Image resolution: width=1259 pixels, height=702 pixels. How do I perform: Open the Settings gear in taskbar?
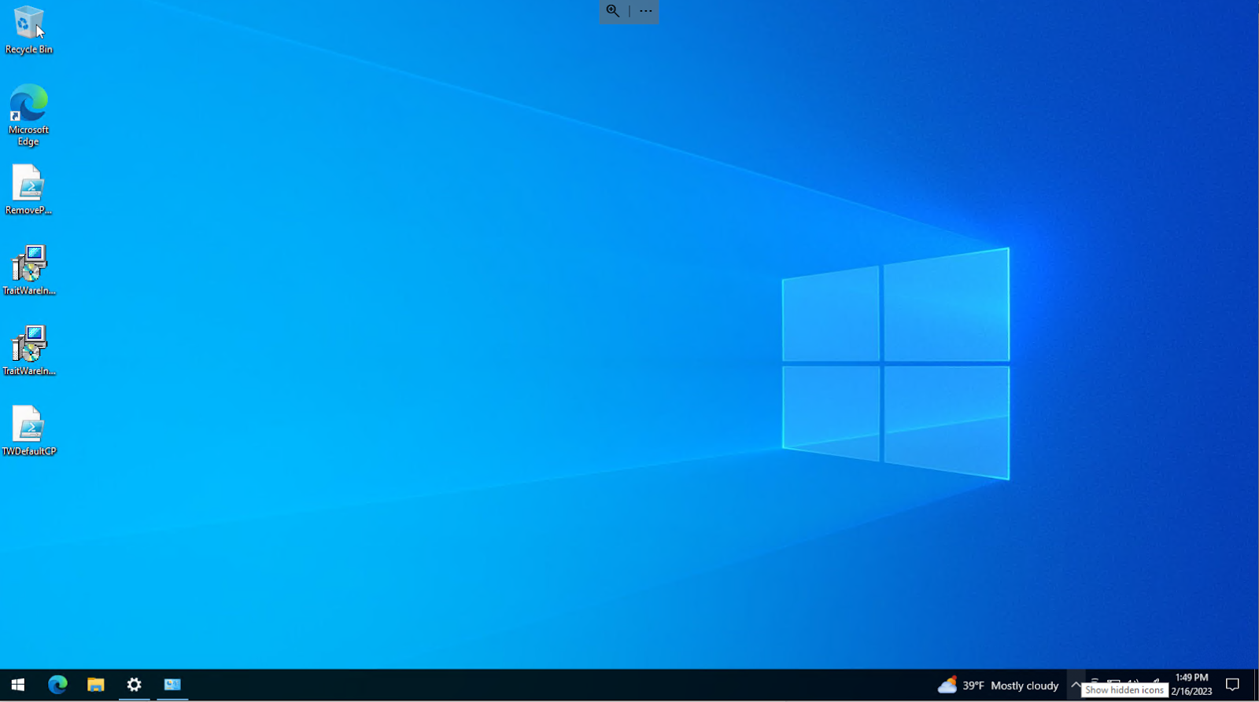(x=134, y=685)
